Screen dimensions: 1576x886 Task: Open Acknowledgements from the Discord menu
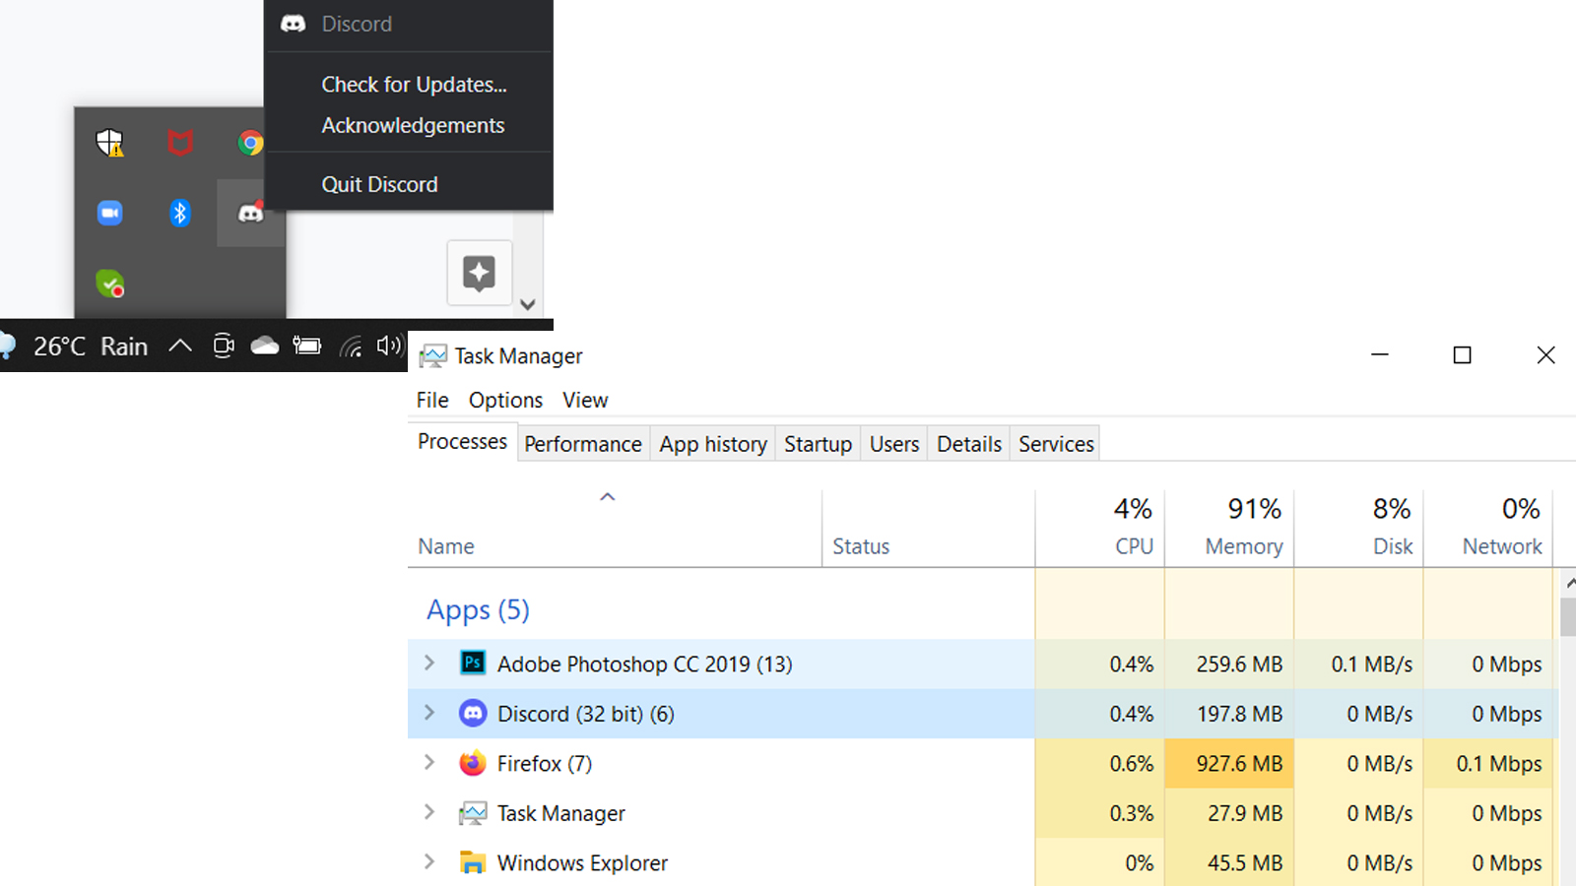pyautogui.click(x=413, y=126)
